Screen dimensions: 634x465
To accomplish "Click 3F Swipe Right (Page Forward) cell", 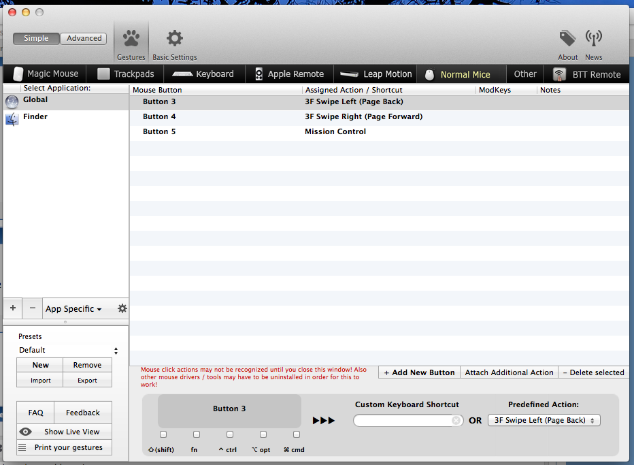I will [363, 116].
